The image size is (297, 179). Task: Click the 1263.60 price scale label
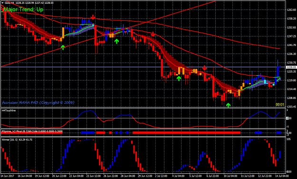291,10
